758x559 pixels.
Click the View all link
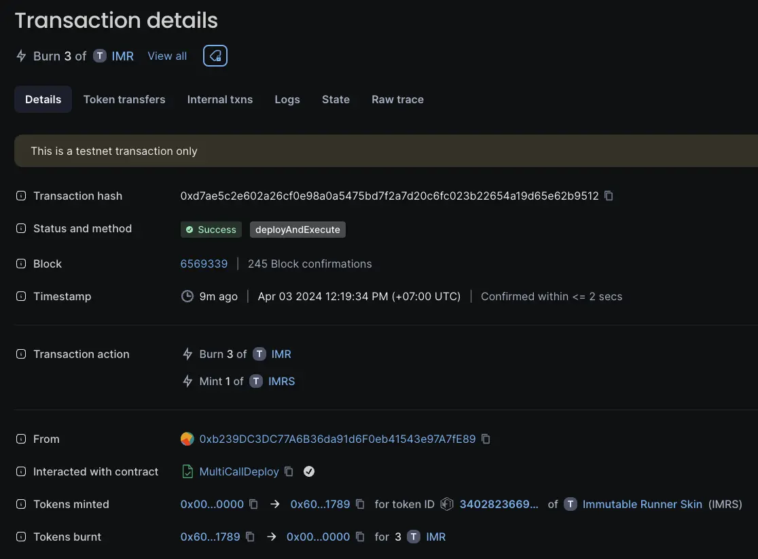click(x=166, y=56)
